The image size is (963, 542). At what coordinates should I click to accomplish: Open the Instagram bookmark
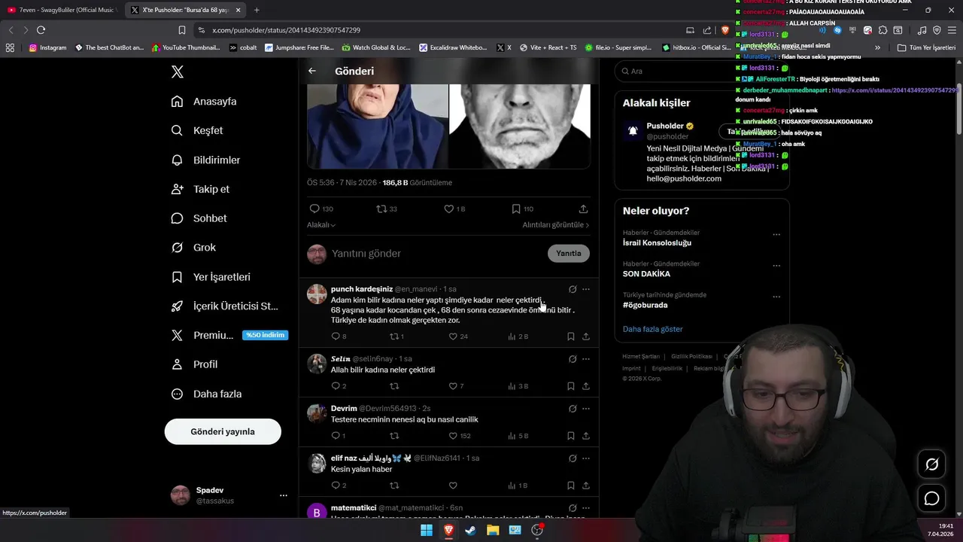tap(47, 47)
